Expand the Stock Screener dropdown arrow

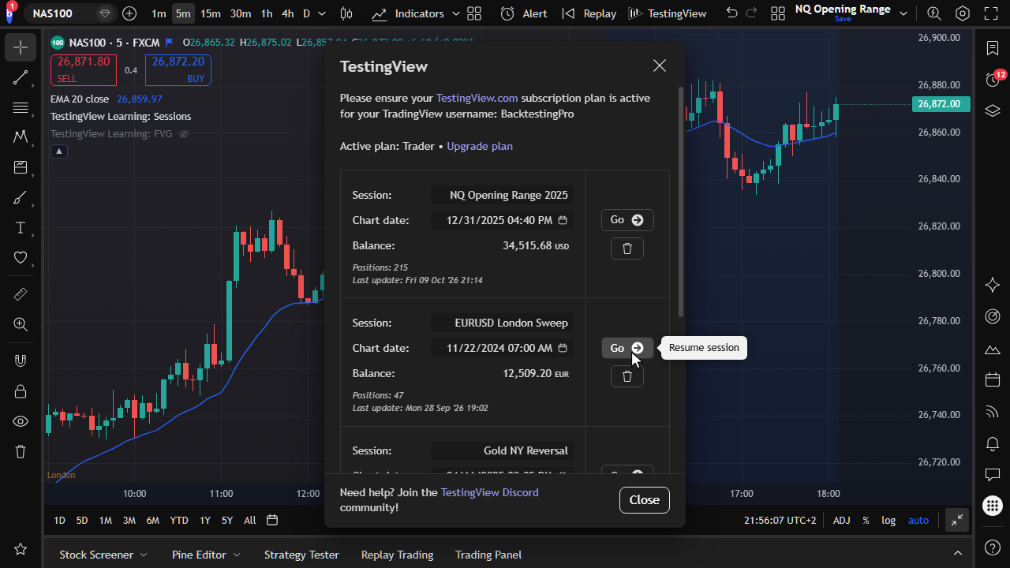click(x=144, y=555)
